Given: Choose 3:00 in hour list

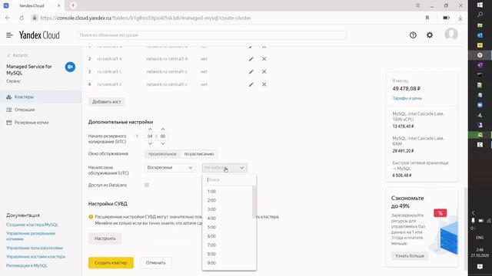Looking at the screenshot, I should (228, 209).
